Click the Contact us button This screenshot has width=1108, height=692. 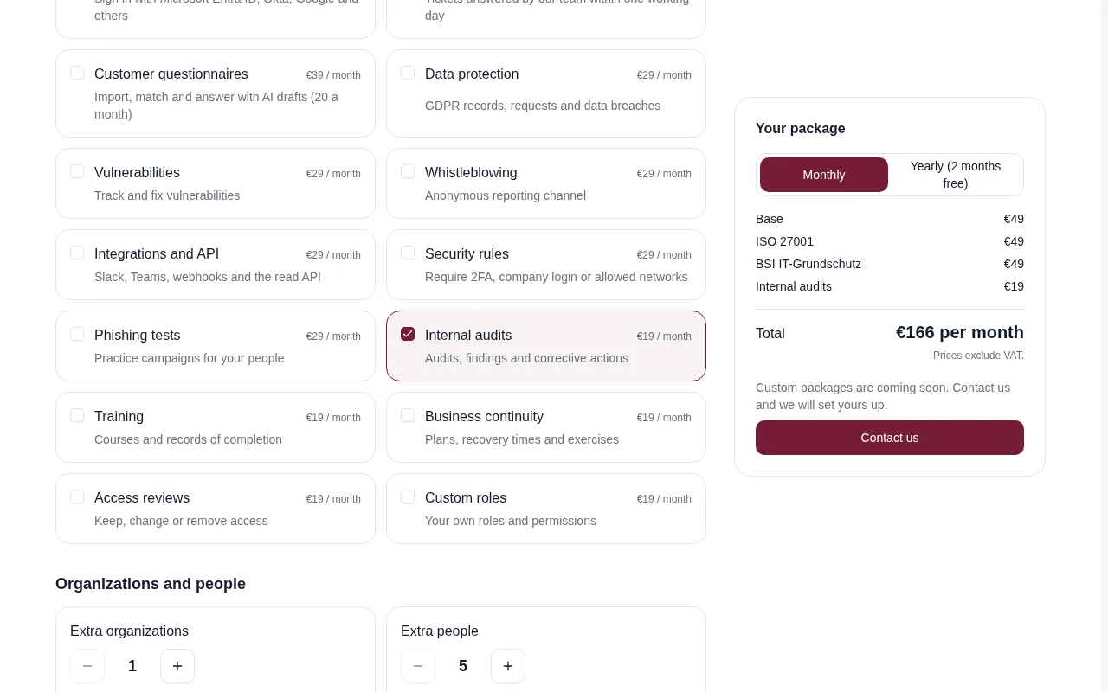890,438
